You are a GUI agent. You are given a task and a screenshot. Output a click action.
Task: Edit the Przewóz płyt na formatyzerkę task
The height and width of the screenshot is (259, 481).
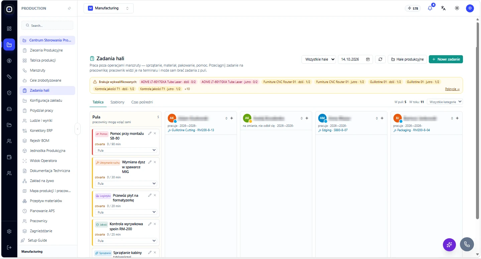click(150, 195)
